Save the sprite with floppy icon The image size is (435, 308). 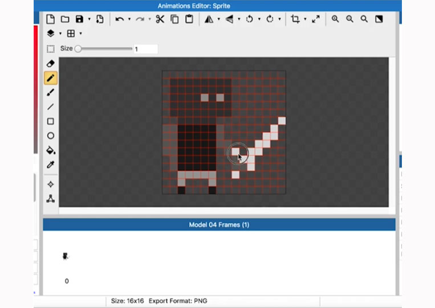coord(80,19)
